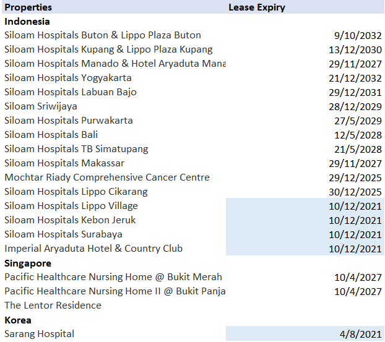The width and height of the screenshot is (385, 342).
Task: Select Mochtar Riady Comprehensive Cancer Centre
Action: pyautogui.click(x=107, y=177)
